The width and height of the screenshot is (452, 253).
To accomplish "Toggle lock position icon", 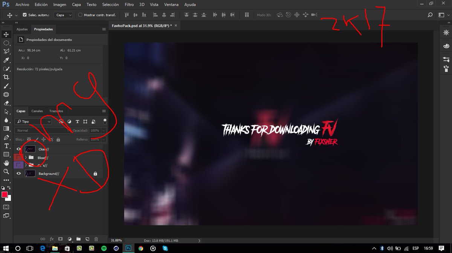I will (x=44, y=139).
